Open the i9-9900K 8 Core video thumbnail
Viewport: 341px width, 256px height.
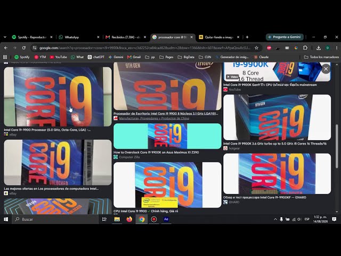(x=277, y=72)
